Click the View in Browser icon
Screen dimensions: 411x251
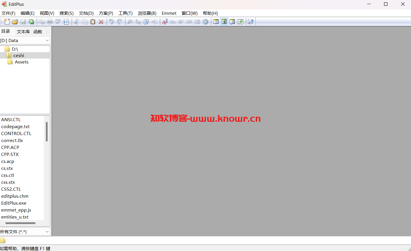[66, 22]
